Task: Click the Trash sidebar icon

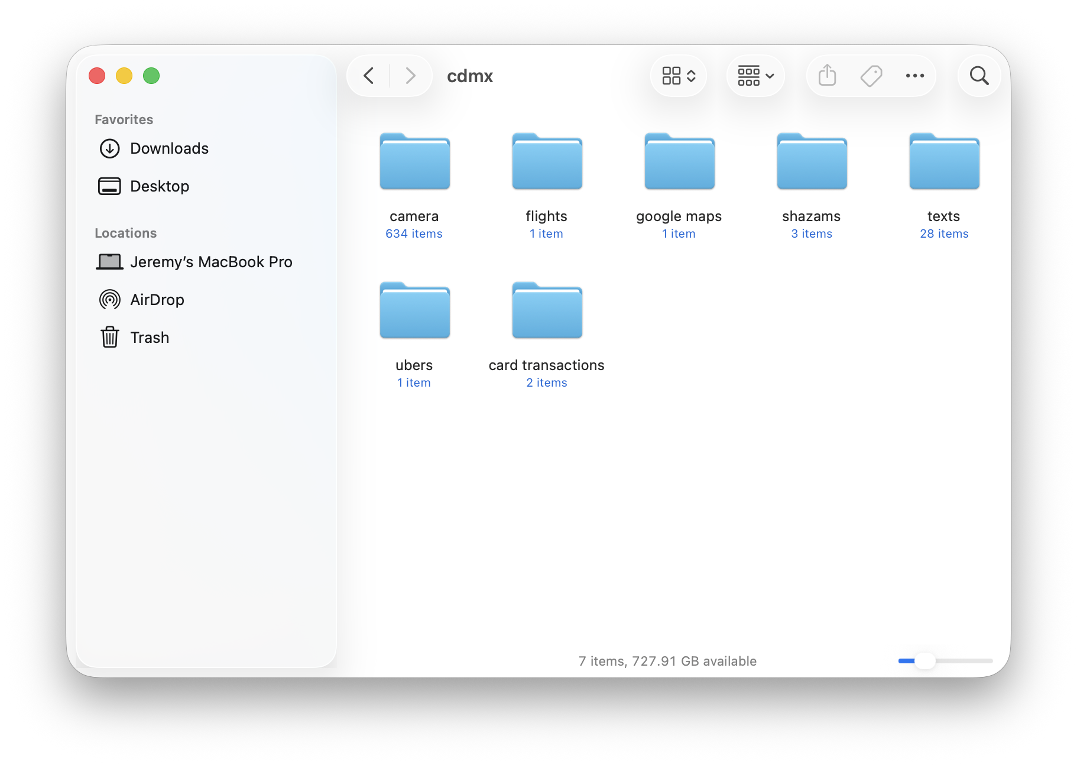Action: point(110,338)
